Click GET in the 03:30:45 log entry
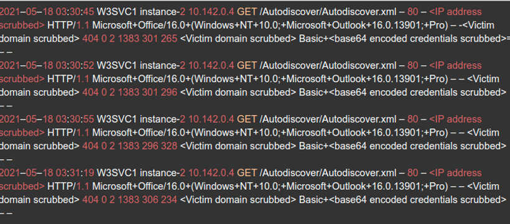Image resolution: width=510 pixels, height=224 pixels. click(247, 12)
